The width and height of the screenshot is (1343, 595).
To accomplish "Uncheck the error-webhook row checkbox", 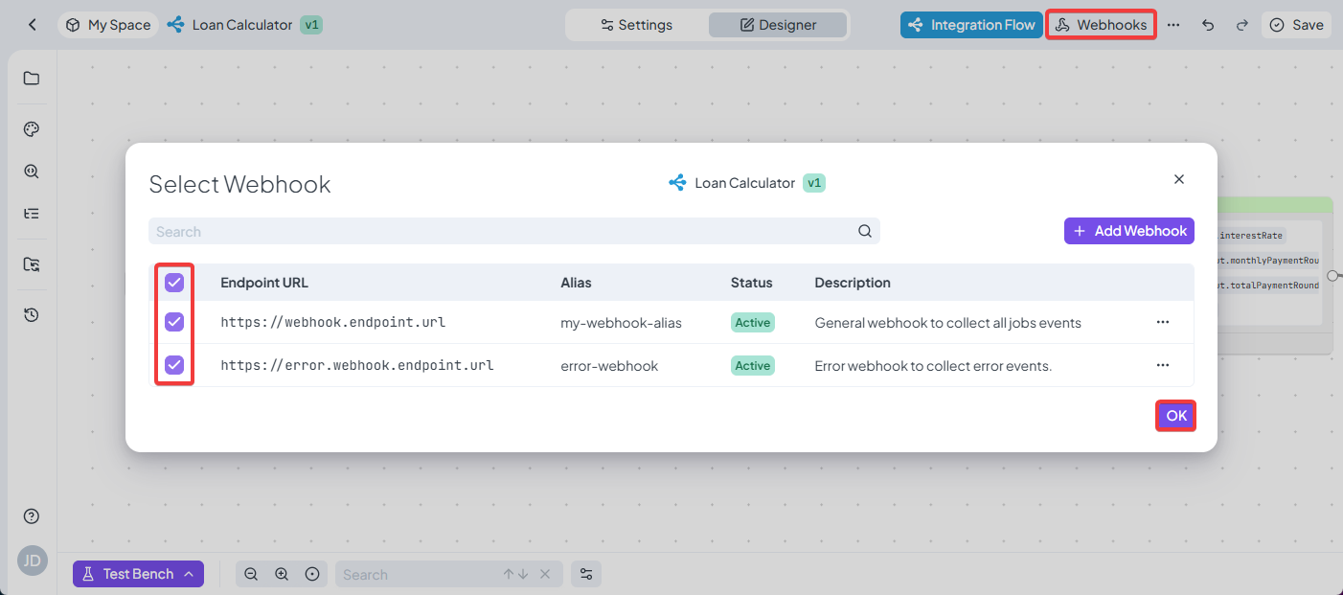I will pos(174,365).
